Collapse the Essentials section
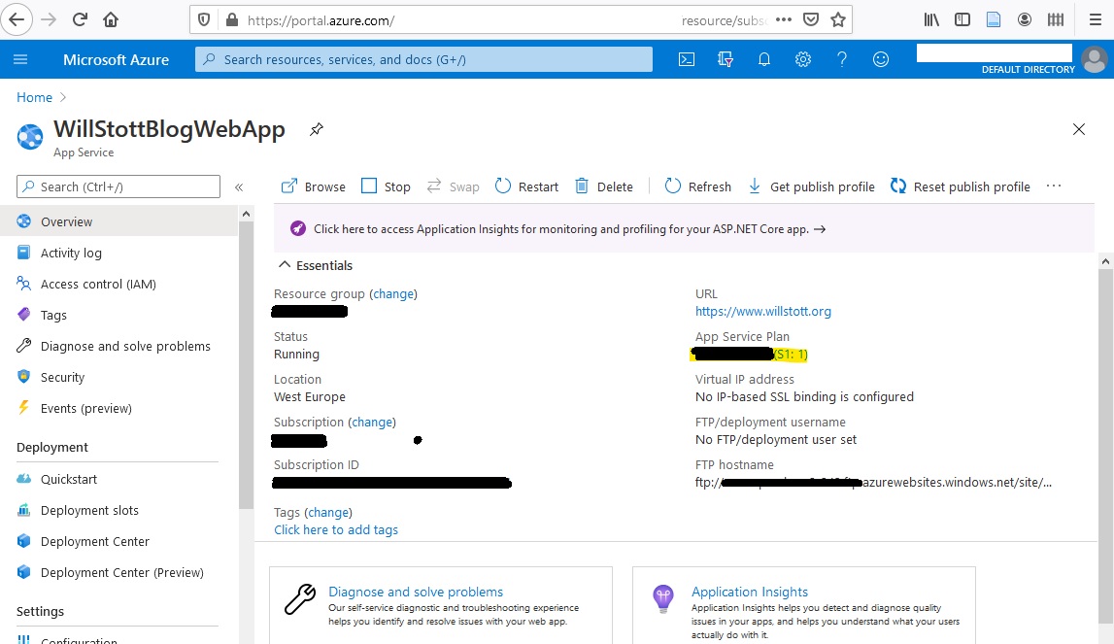The height and width of the screenshot is (644, 1114). [285, 264]
